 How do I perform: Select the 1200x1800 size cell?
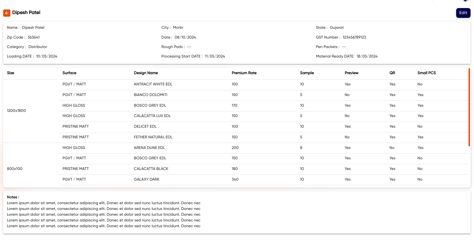[16, 111]
